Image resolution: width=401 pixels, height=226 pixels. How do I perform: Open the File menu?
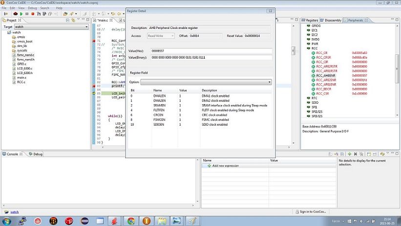click(x=4, y=8)
